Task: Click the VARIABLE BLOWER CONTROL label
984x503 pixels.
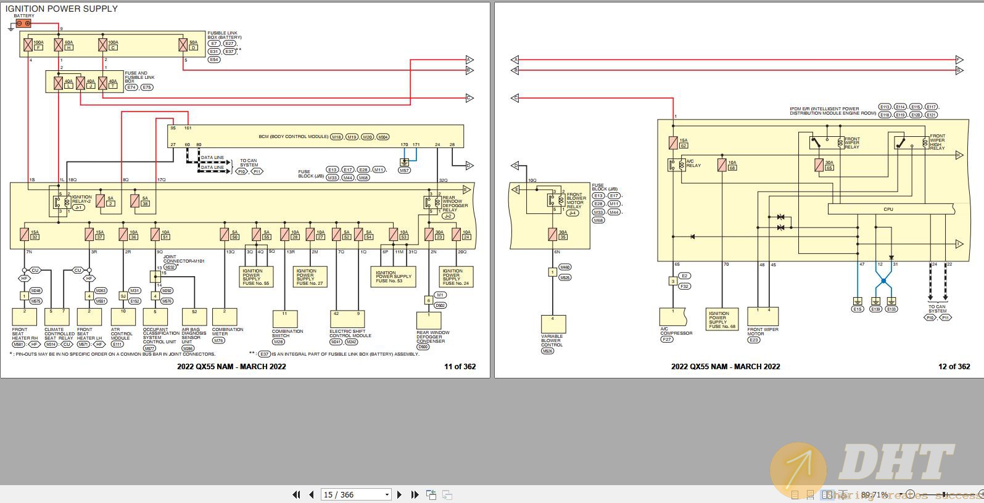Action: [x=552, y=340]
